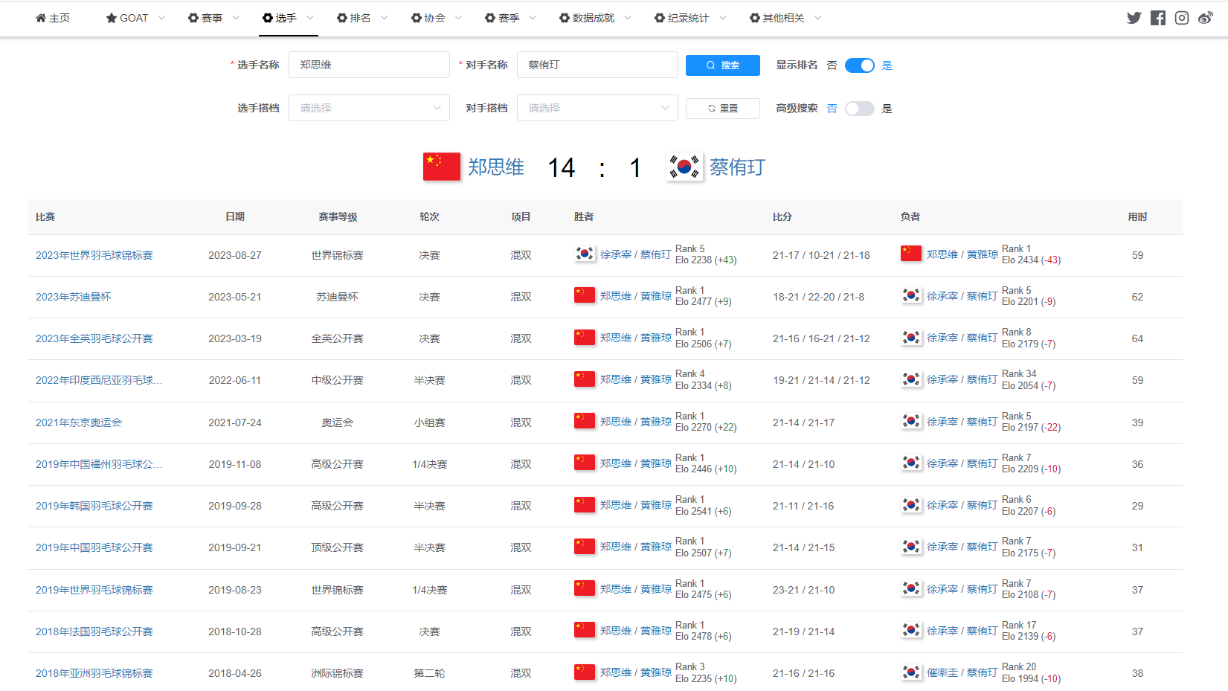Open the 2023年苏迪曼杯 link

(74, 297)
